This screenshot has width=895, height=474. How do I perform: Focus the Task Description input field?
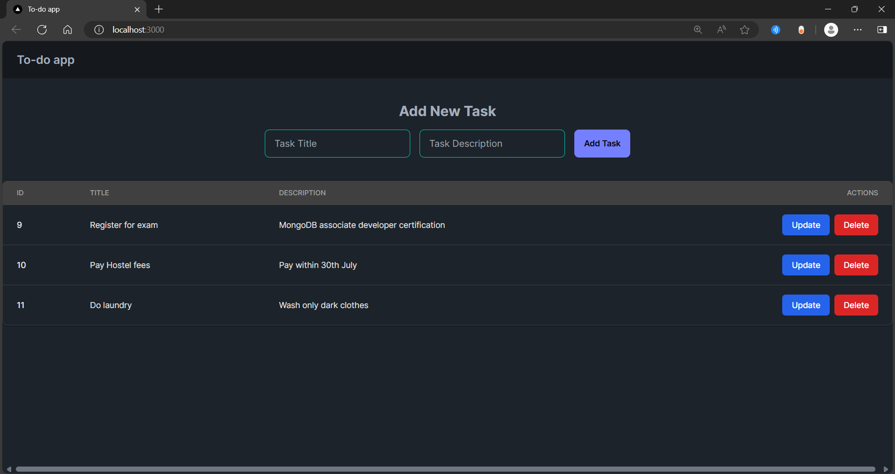pos(492,144)
